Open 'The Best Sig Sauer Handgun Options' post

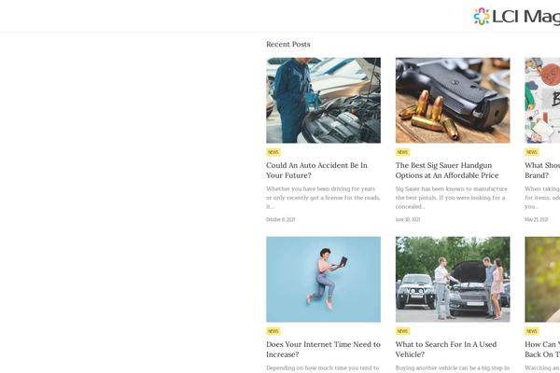point(447,171)
